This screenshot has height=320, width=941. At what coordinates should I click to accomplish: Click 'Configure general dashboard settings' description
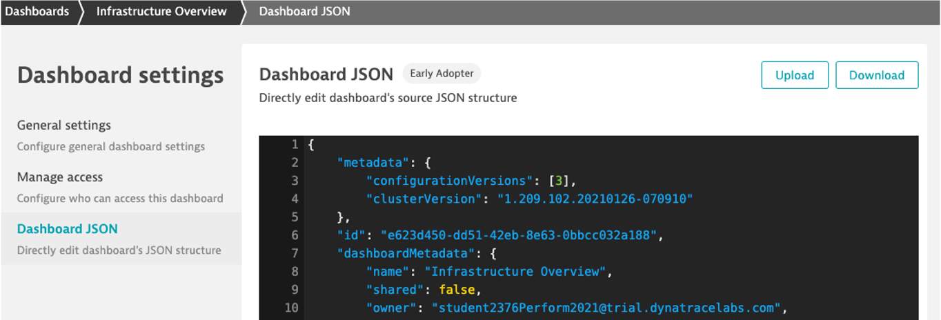click(111, 147)
